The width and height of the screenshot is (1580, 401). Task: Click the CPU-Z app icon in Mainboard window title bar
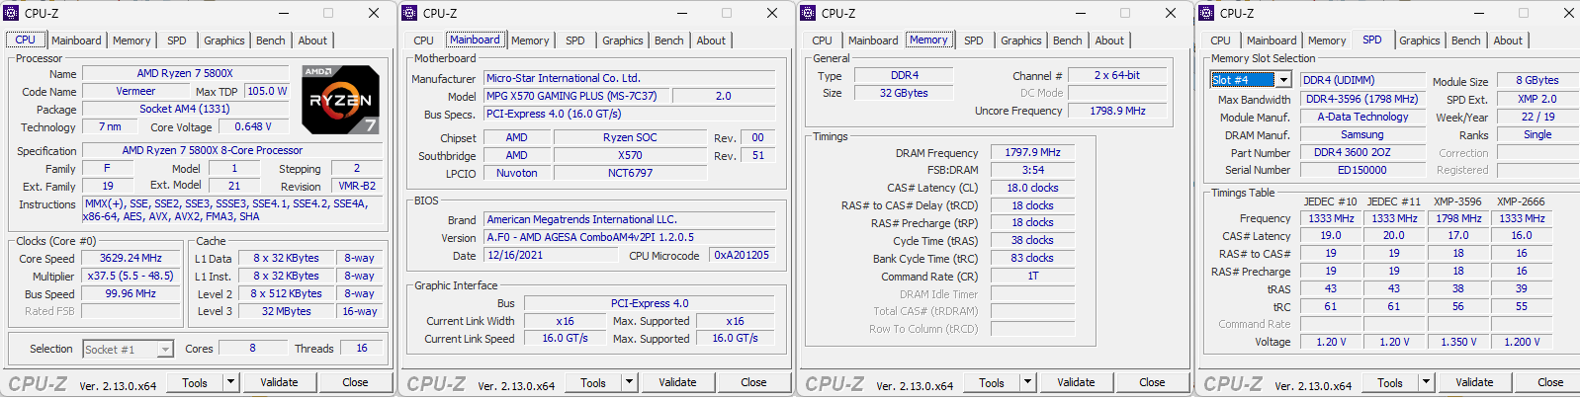[x=410, y=13]
